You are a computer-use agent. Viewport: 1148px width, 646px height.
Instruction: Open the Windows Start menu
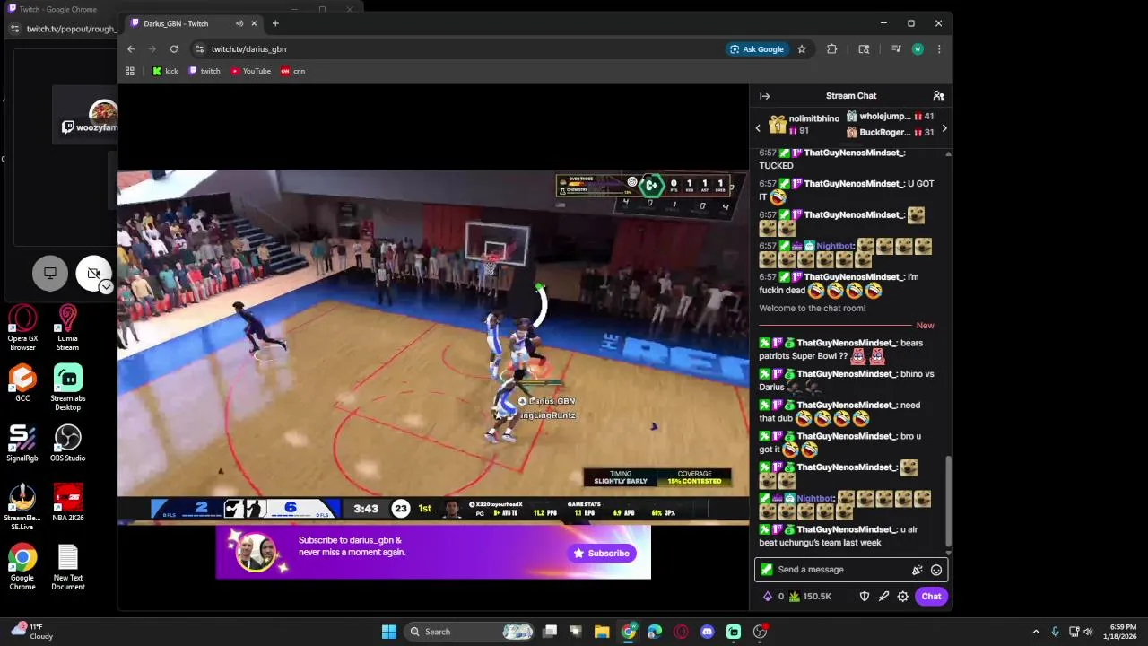388,632
